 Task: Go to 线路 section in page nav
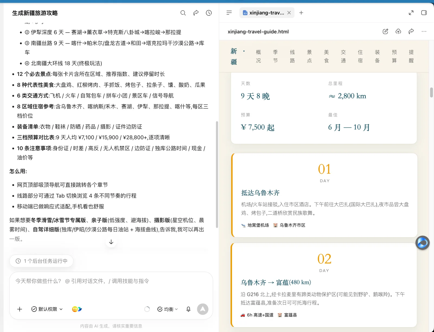[292, 56]
